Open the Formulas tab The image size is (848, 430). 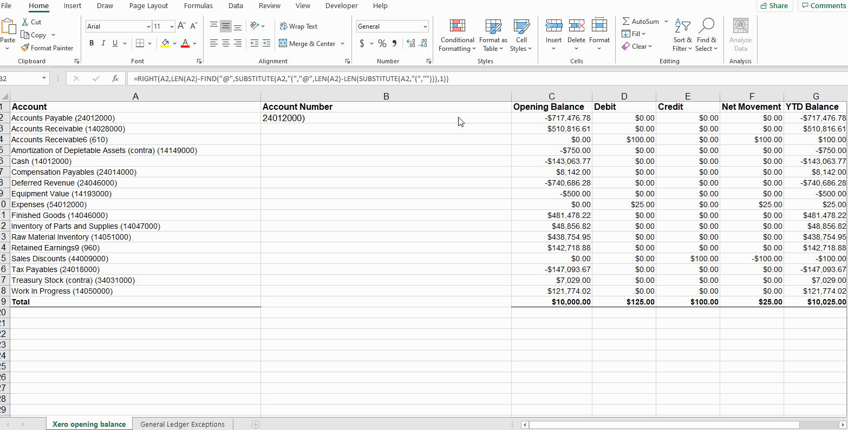coord(198,5)
